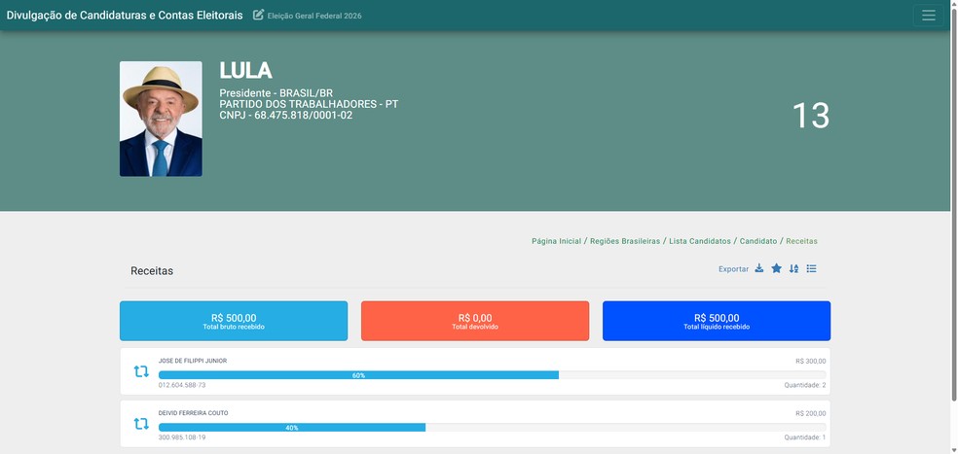The image size is (958, 454).
Task: Click the R$ 200,00 amount
Action: pos(811,414)
